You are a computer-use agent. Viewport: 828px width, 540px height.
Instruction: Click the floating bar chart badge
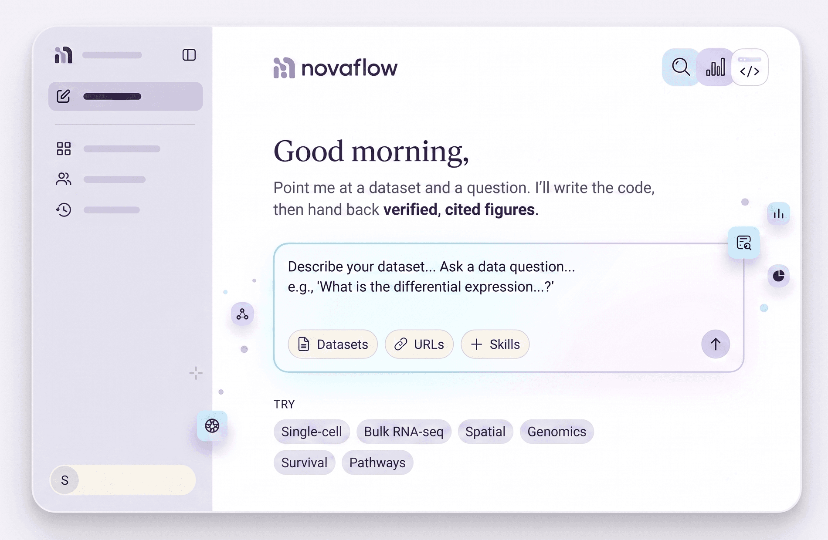point(779,214)
